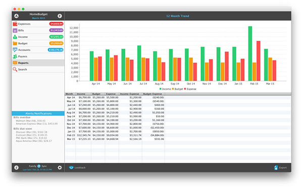The width and height of the screenshot is (303, 189).
Task: Click the Expense legend red swatch
Action: click(x=185, y=89)
